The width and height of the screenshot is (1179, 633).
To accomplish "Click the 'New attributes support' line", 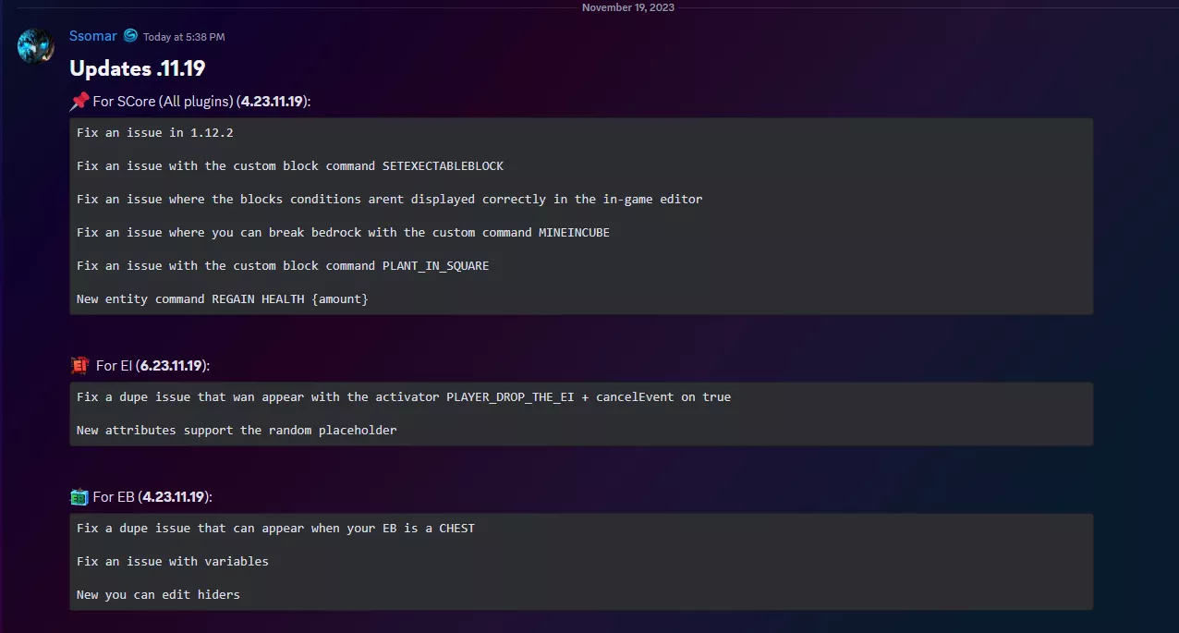I will point(237,431).
